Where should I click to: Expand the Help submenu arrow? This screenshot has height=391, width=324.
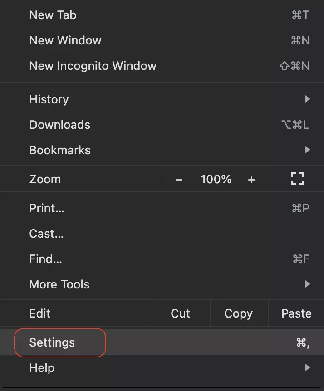[308, 367]
